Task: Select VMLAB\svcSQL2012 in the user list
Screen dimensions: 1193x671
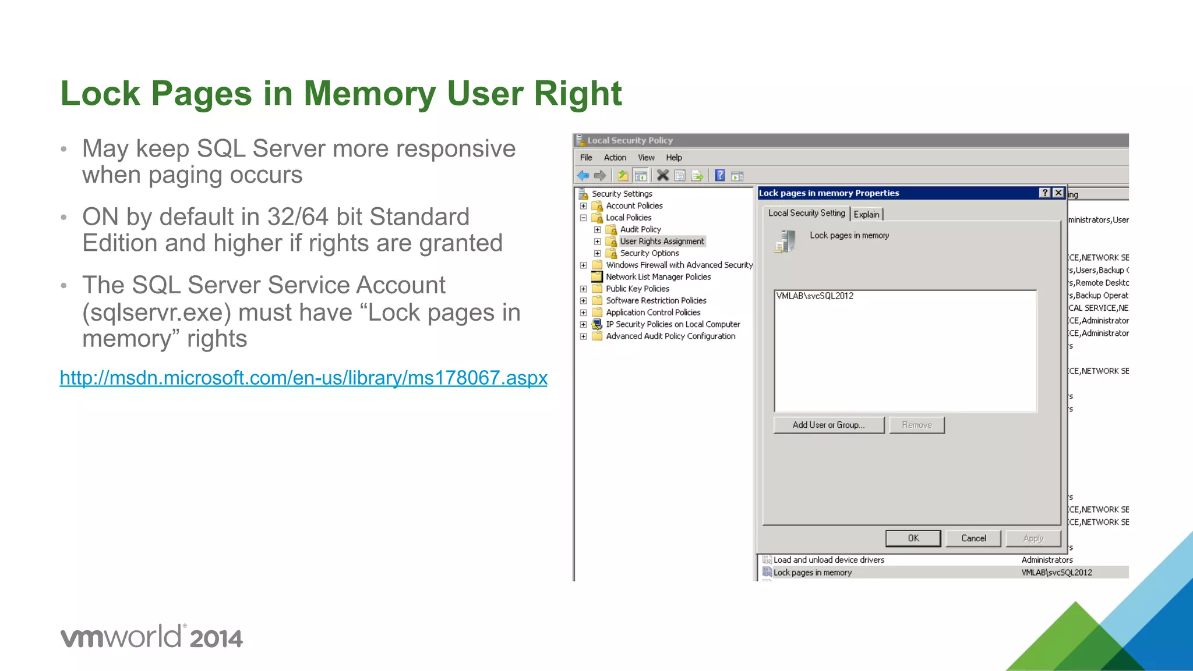Action: (815, 296)
